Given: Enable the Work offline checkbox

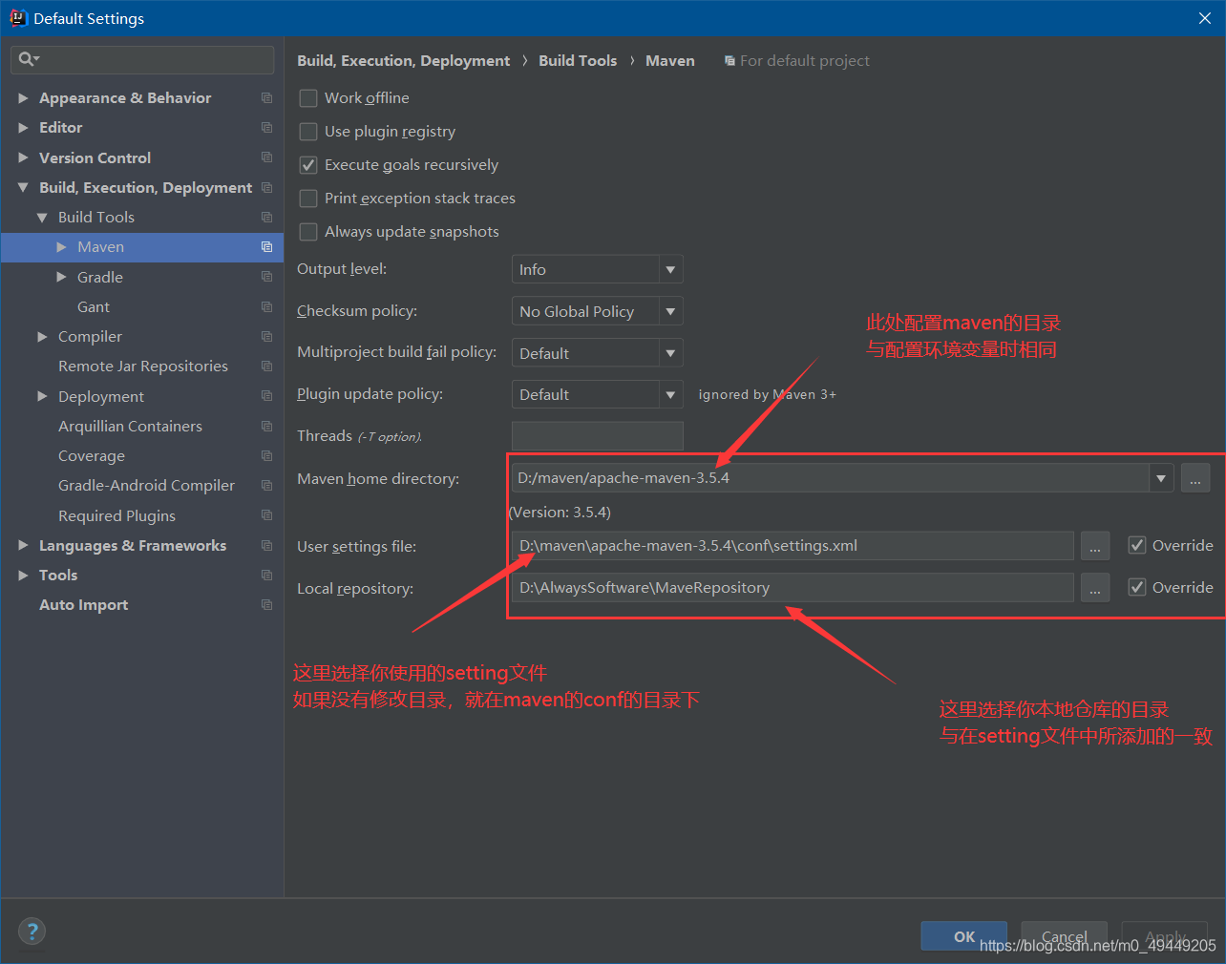Looking at the screenshot, I should (308, 98).
